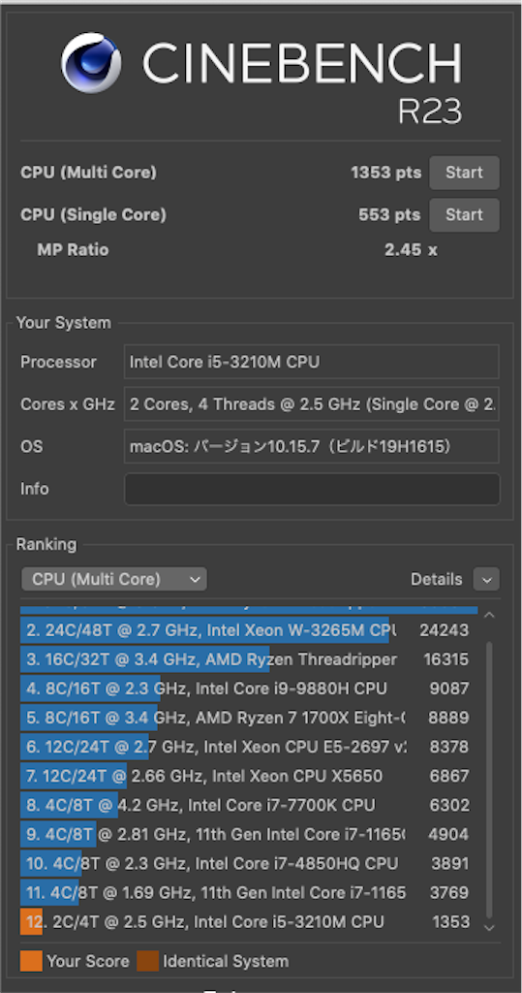Click the Your System section title
Viewport: 522px width, 993px height.
63,323
